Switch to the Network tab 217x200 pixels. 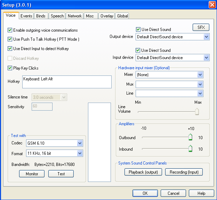(75, 16)
